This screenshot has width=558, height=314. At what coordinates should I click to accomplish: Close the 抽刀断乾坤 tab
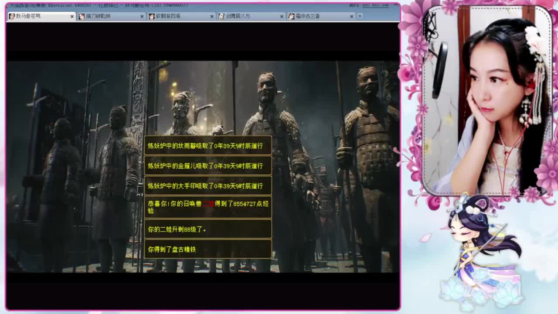click(142, 16)
